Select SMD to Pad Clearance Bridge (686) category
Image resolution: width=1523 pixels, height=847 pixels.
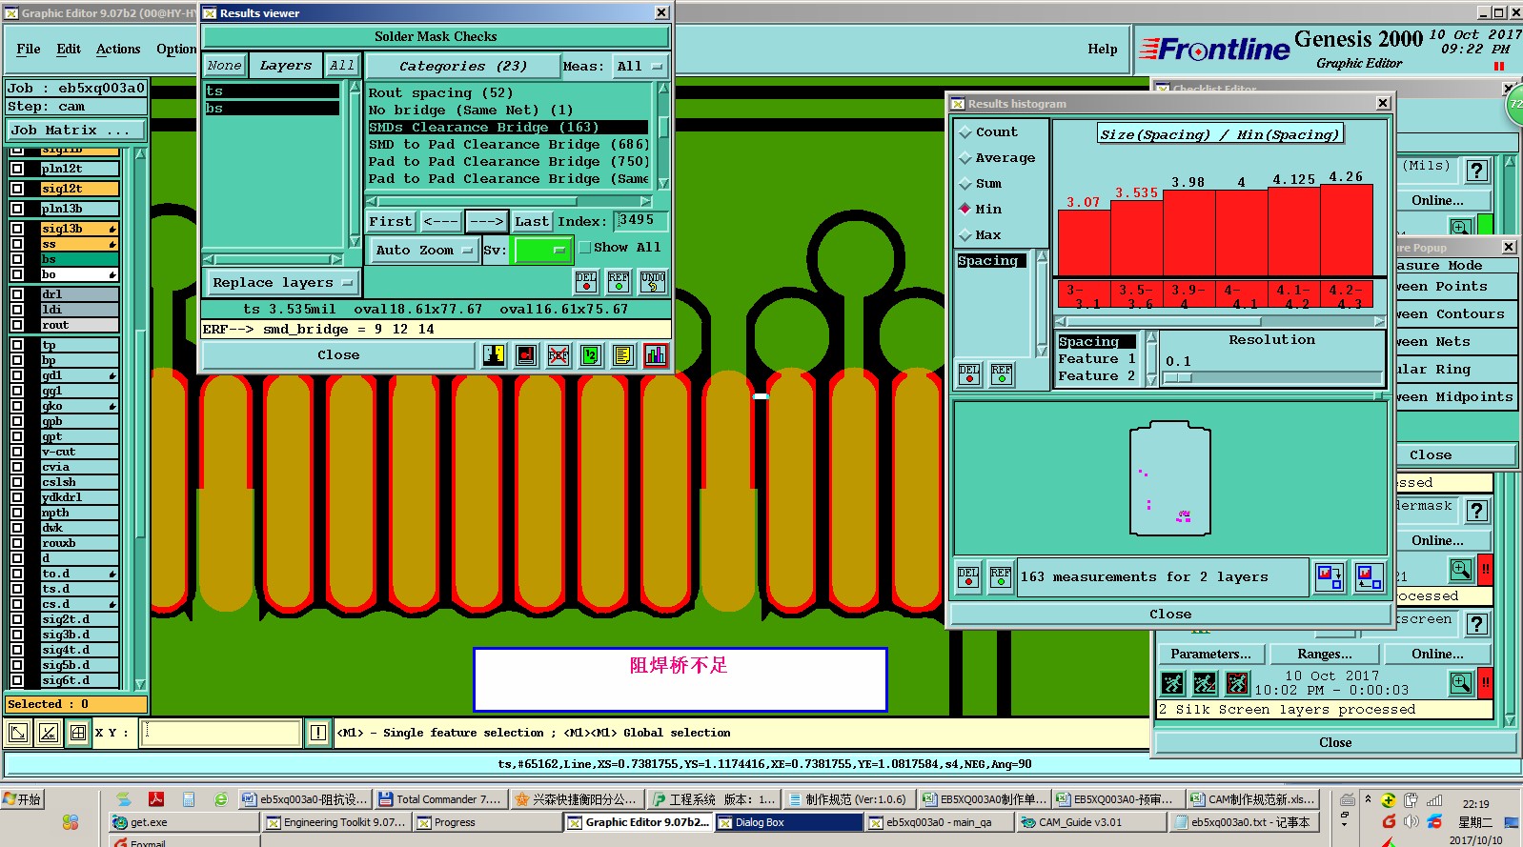point(509,145)
